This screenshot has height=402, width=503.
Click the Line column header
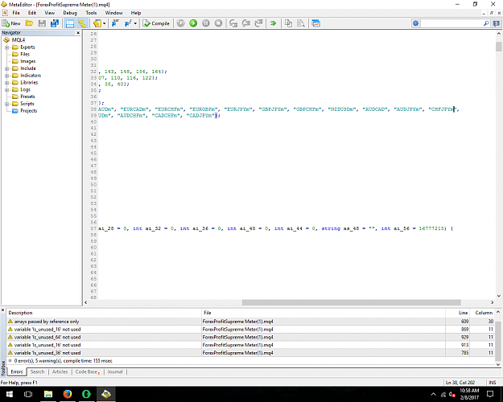click(x=459, y=313)
